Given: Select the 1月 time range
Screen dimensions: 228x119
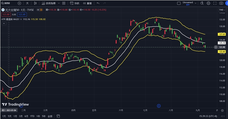Looking at the screenshot, I should (x=15, y=116).
